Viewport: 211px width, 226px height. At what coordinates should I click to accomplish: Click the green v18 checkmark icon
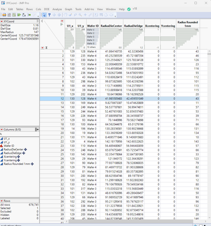pos(129,9)
